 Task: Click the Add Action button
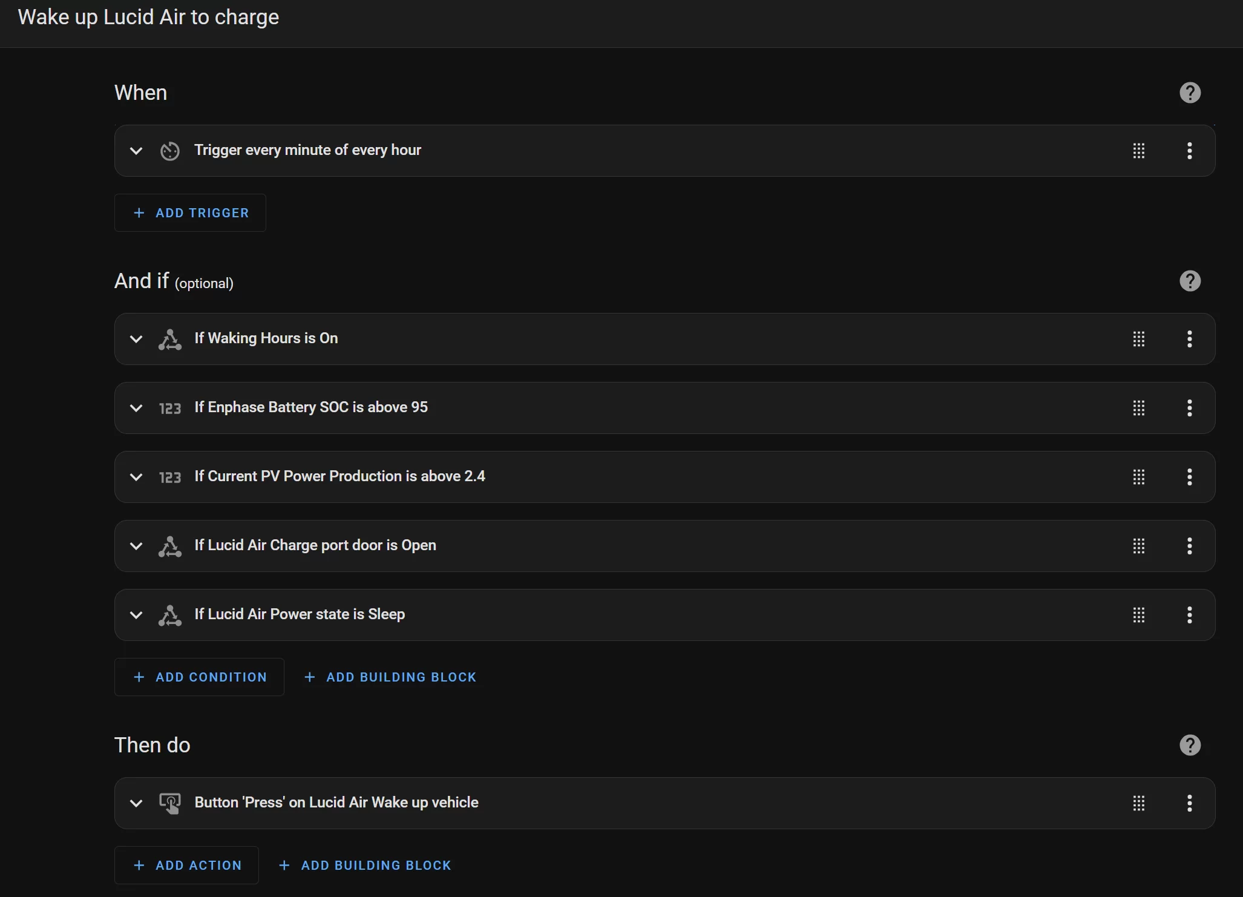coord(186,865)
